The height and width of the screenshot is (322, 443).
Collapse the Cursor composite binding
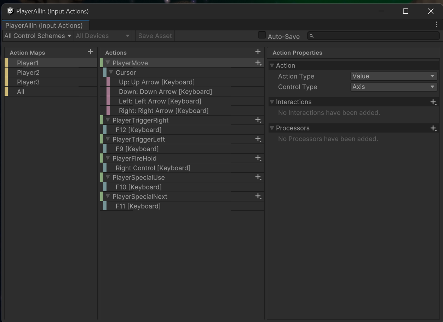click(112, 72)
